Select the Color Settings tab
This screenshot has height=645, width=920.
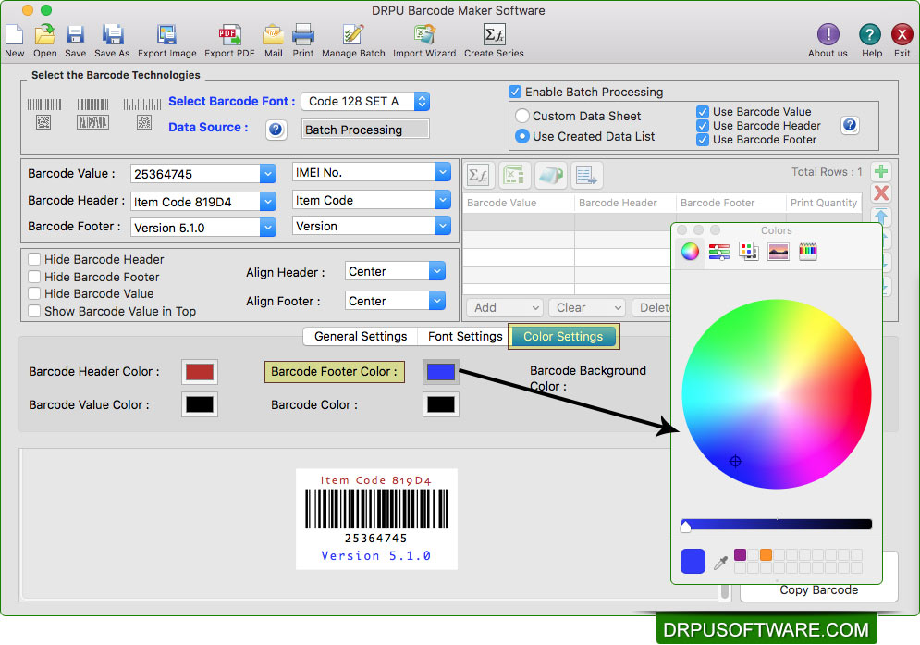[x=563, y=337]
